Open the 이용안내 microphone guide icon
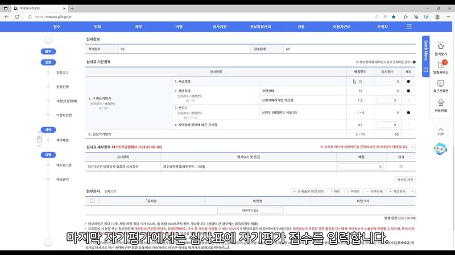The image size is (455, 255). (x=440, y=105)
